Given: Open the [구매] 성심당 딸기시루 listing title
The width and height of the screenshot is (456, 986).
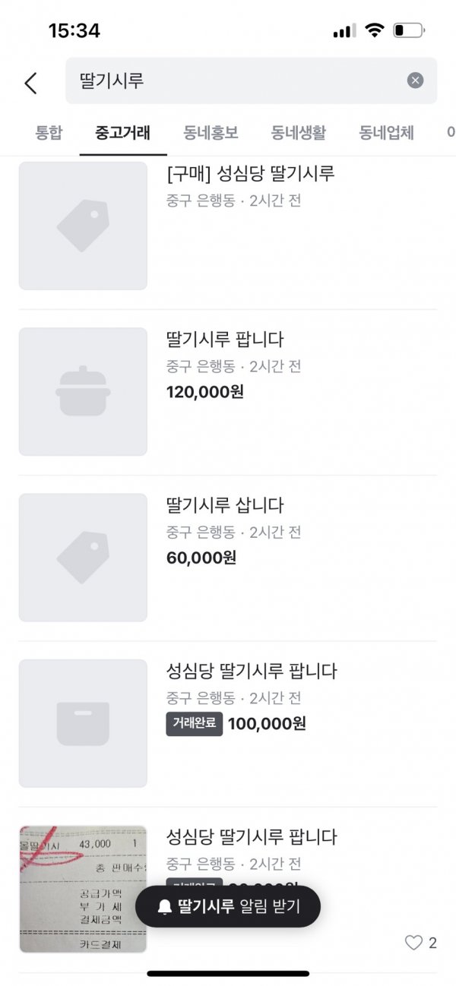Looking at the screenshot, I should point(250,173).
